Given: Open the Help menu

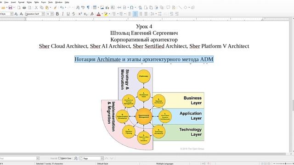Looking at the screenshot, I should coord(67,2).
